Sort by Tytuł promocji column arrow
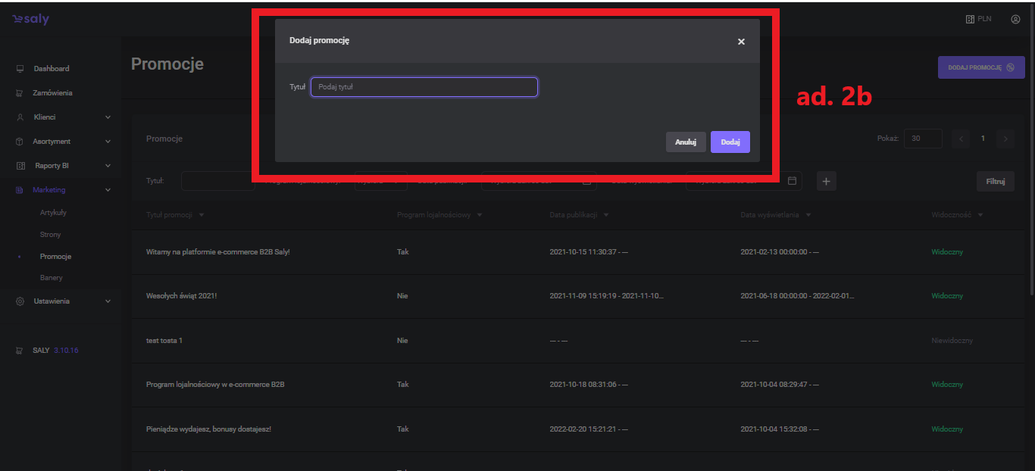Viewport: 1035px width, 471px height. (x=201, y=215)
